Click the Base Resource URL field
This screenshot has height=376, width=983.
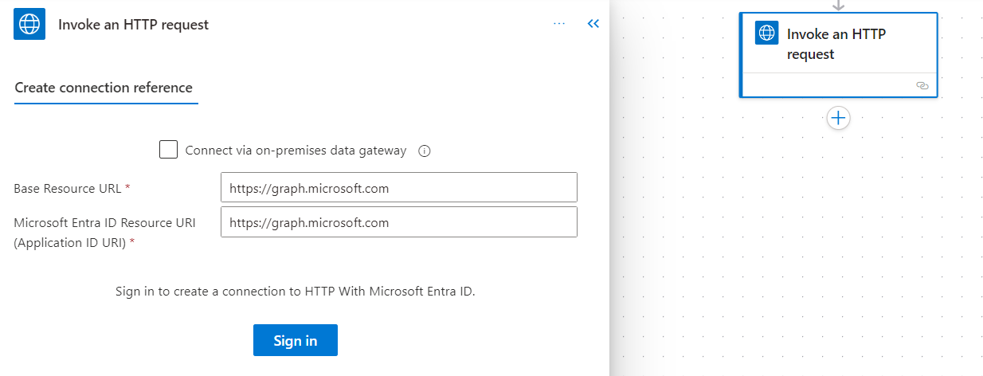(398, 188)
